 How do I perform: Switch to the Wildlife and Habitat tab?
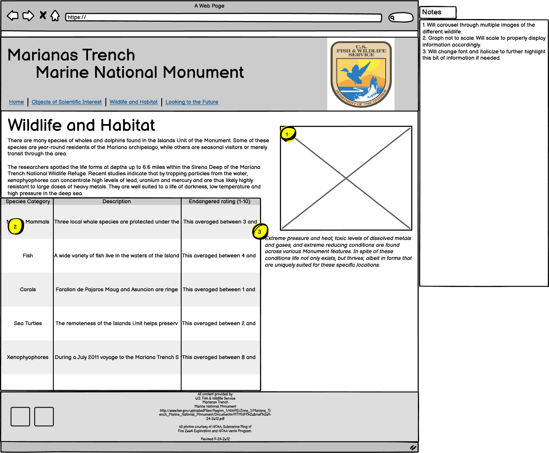point(133,102)
